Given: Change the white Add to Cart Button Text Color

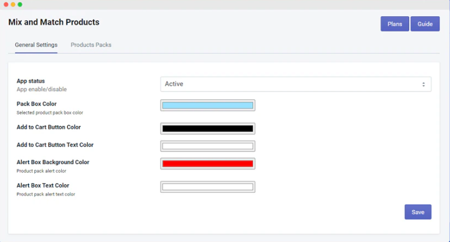Looking at the screenshot, I should pyautogui.click(x=207, y=146).
